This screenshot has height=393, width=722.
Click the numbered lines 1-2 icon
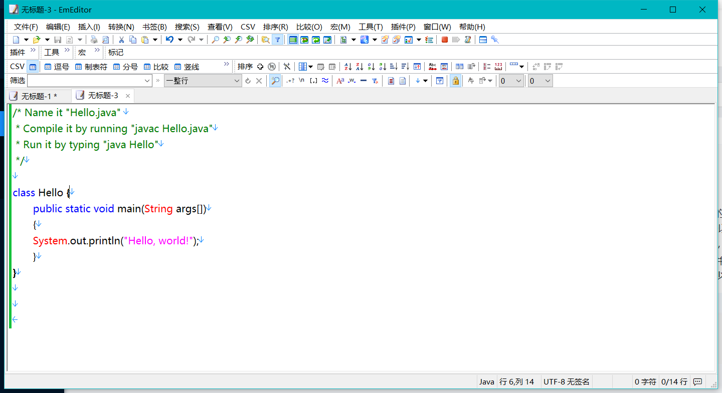pos(487,67)
